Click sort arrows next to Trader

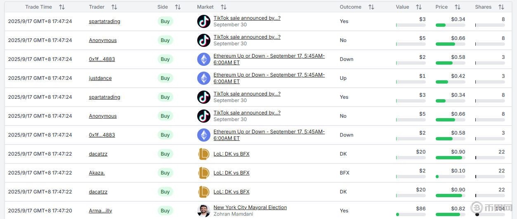pyautogui.click(x=114, y=7)
